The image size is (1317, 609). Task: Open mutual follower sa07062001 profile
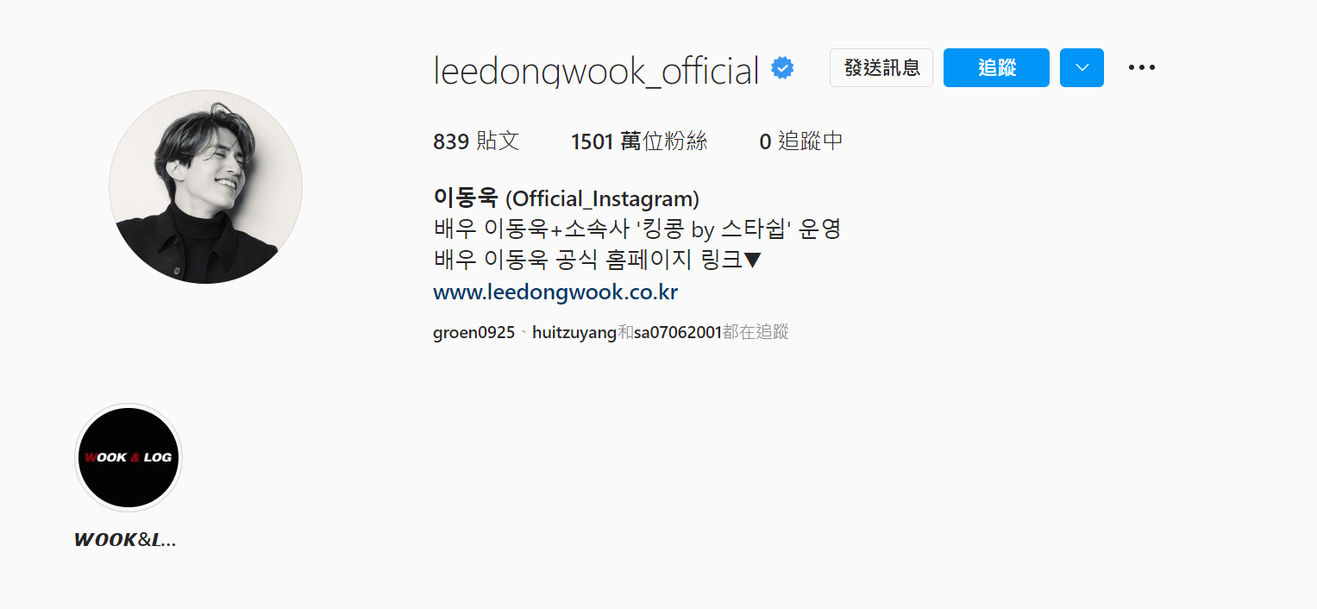point(677,332)
